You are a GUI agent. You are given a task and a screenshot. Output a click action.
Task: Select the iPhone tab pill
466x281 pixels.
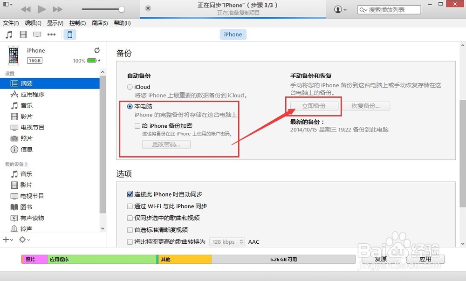pos(233,34)
